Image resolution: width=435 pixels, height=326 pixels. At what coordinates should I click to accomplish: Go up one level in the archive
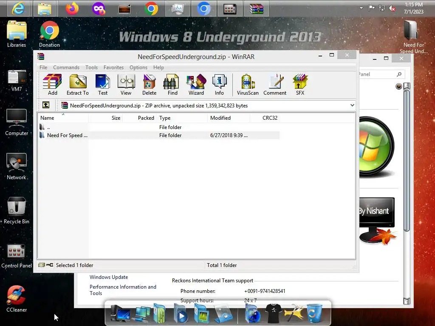[46, 105]
